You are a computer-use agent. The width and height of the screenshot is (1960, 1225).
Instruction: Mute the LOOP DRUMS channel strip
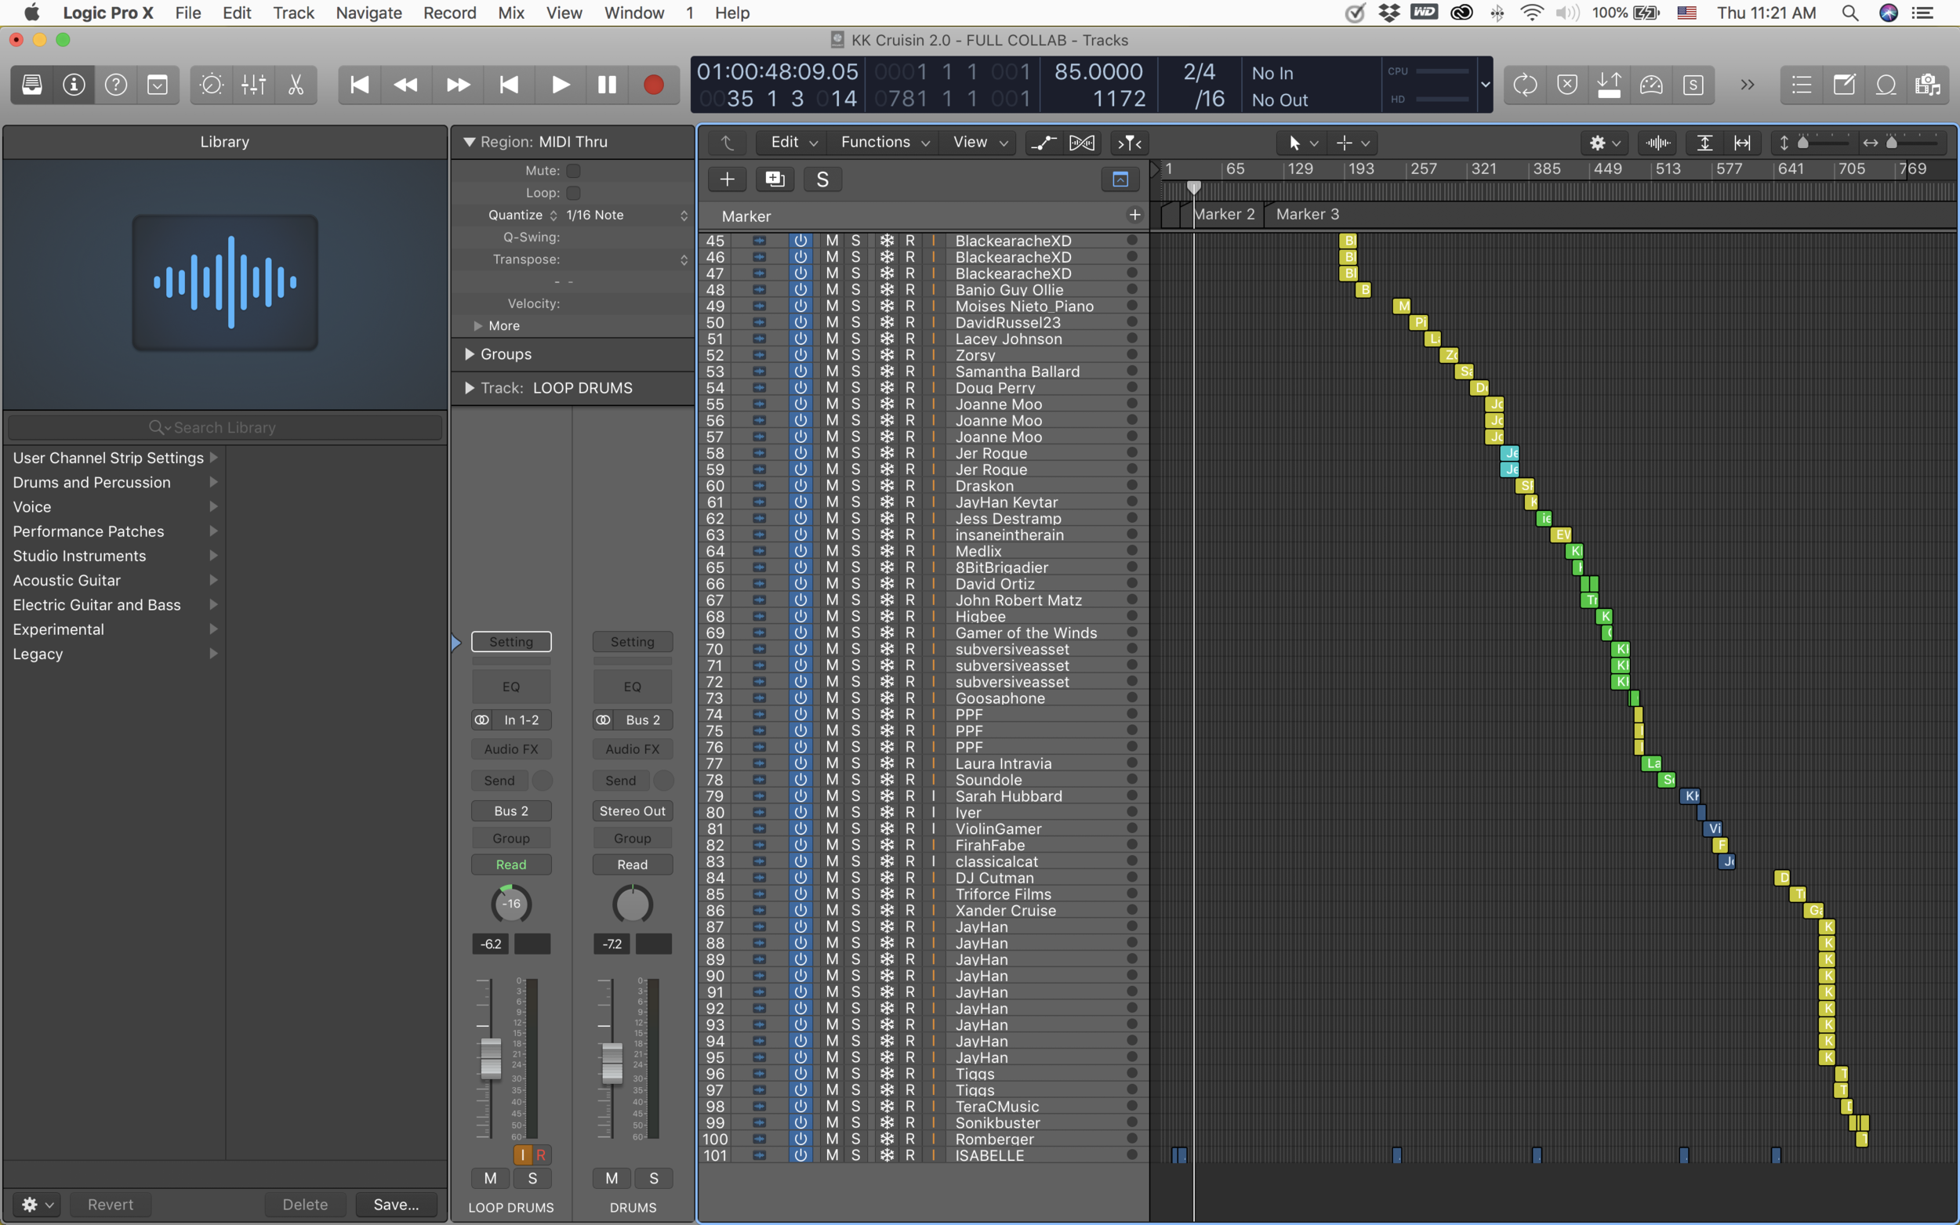[490, 1178]
